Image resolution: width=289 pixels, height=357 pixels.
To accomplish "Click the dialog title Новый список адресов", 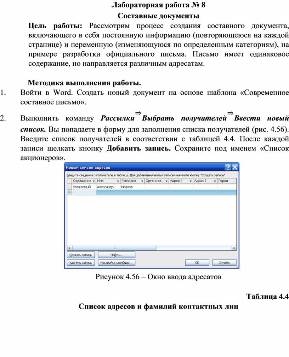I will [88, 168].
